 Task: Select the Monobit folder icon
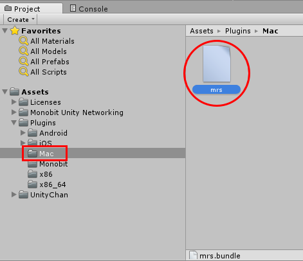pos(32,164)
